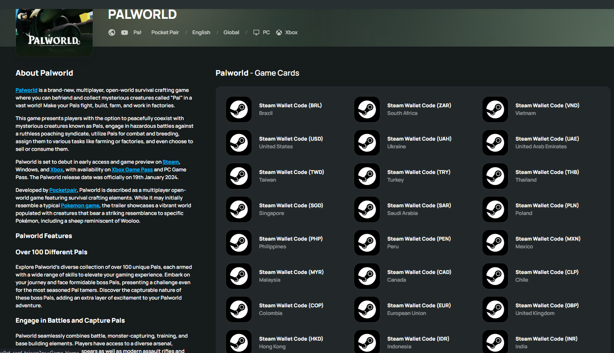Open Steam Wallet Code (MXN) title
Viewport: 614px width, 353px height.
(548, 239)
